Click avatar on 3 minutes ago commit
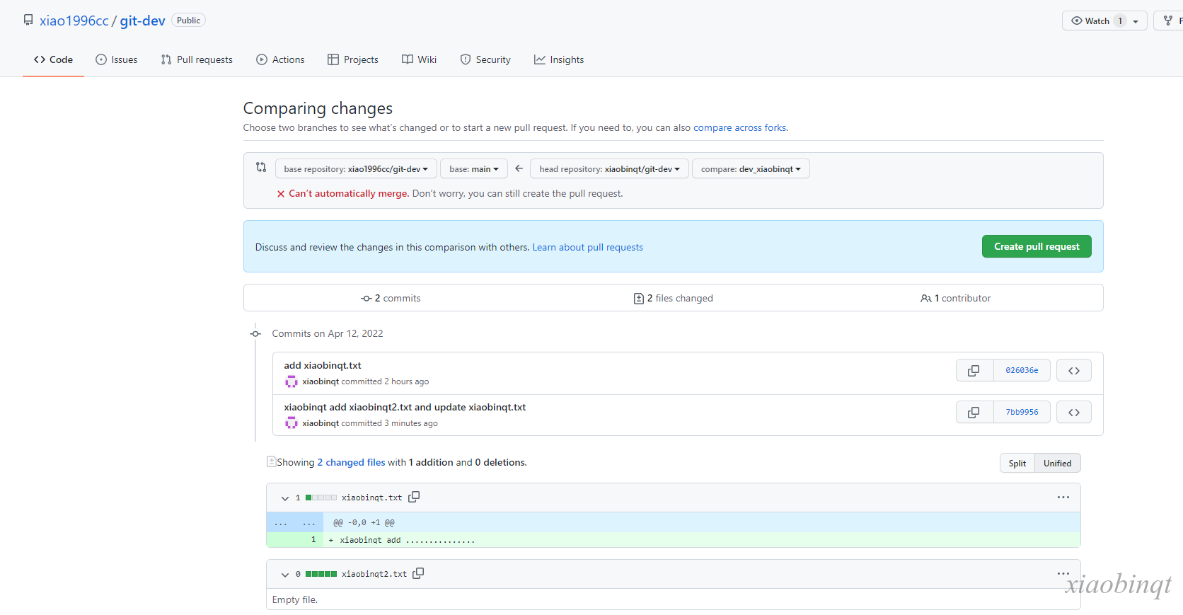 [x=291, y=423]
